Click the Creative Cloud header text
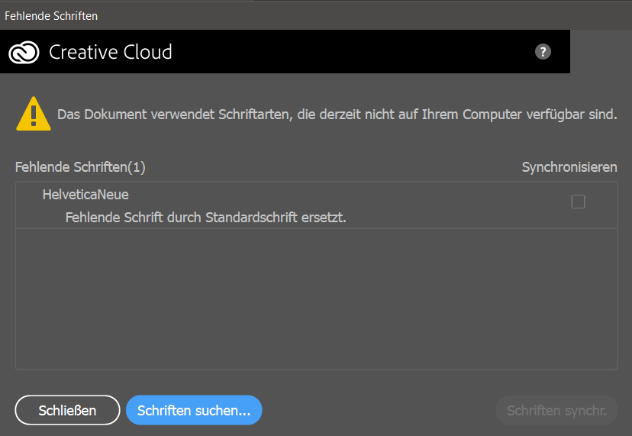This screenshot has height=436, width=632. (x=111, y=52)
